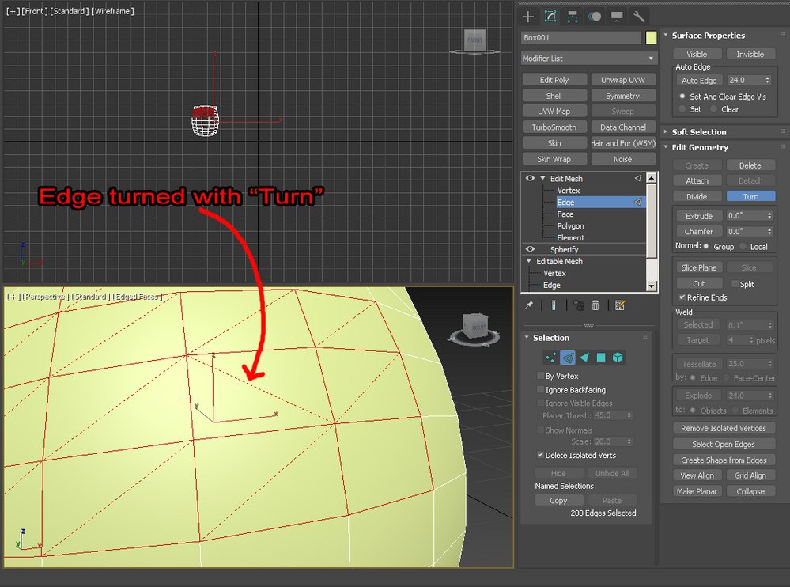Click Create Shape from Edges

tap(724, 460)
